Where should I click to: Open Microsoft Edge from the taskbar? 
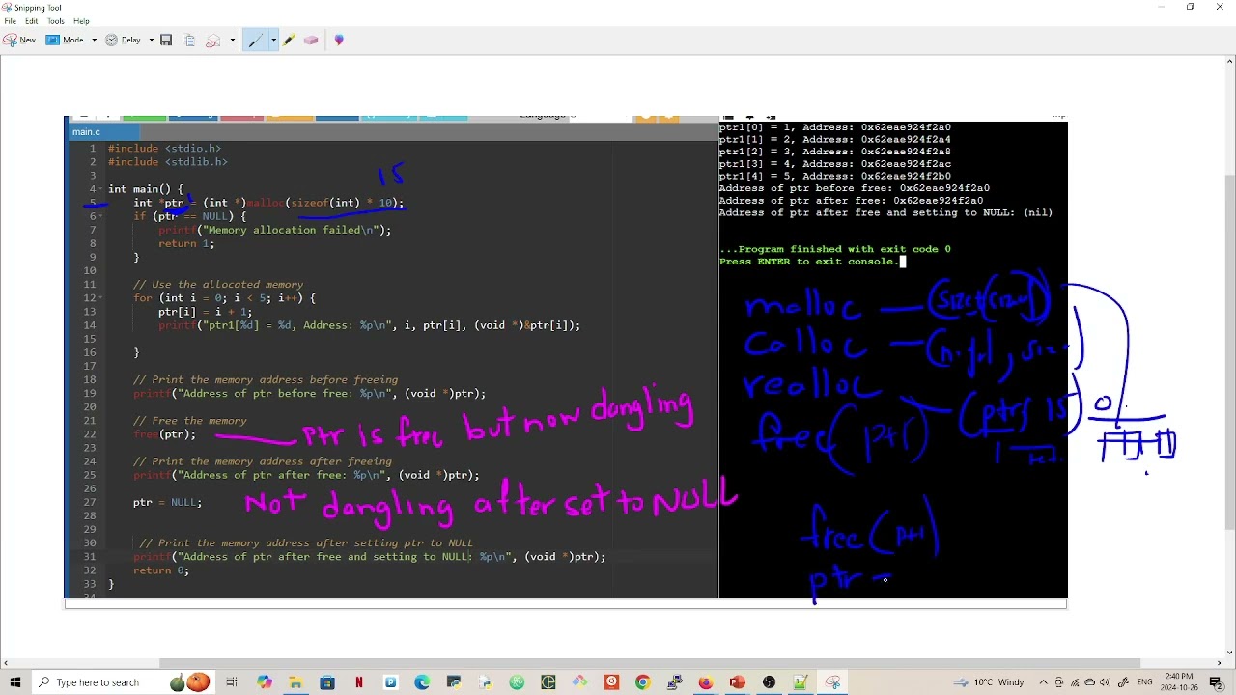click(x=422, y=682)
